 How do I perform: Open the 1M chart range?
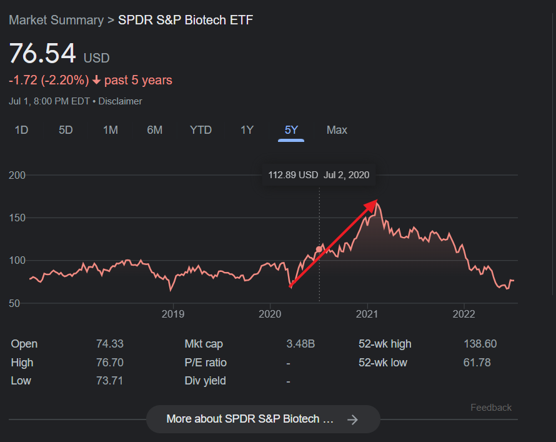pos(111,130)
